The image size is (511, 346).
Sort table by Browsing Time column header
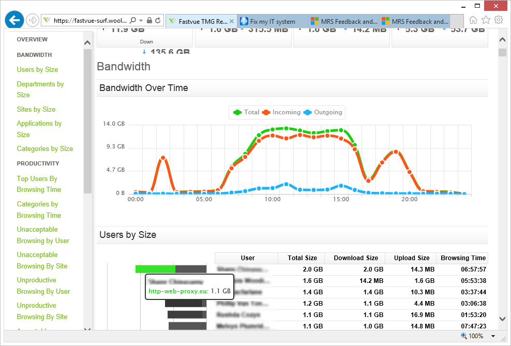coord(463,258)
